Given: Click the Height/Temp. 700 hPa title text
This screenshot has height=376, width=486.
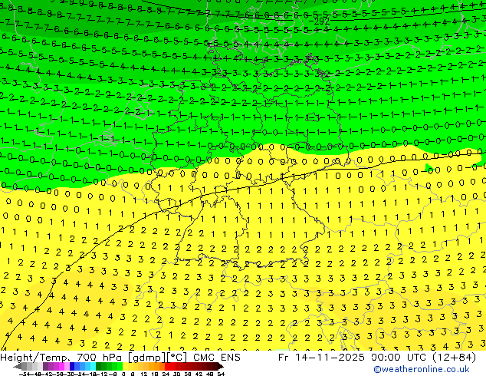Looking at the screenshot, I should pos(60,357).
